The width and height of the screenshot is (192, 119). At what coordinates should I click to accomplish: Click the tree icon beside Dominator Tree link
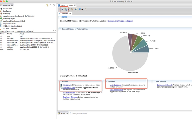pyautogui.click(x=62, y=88)
